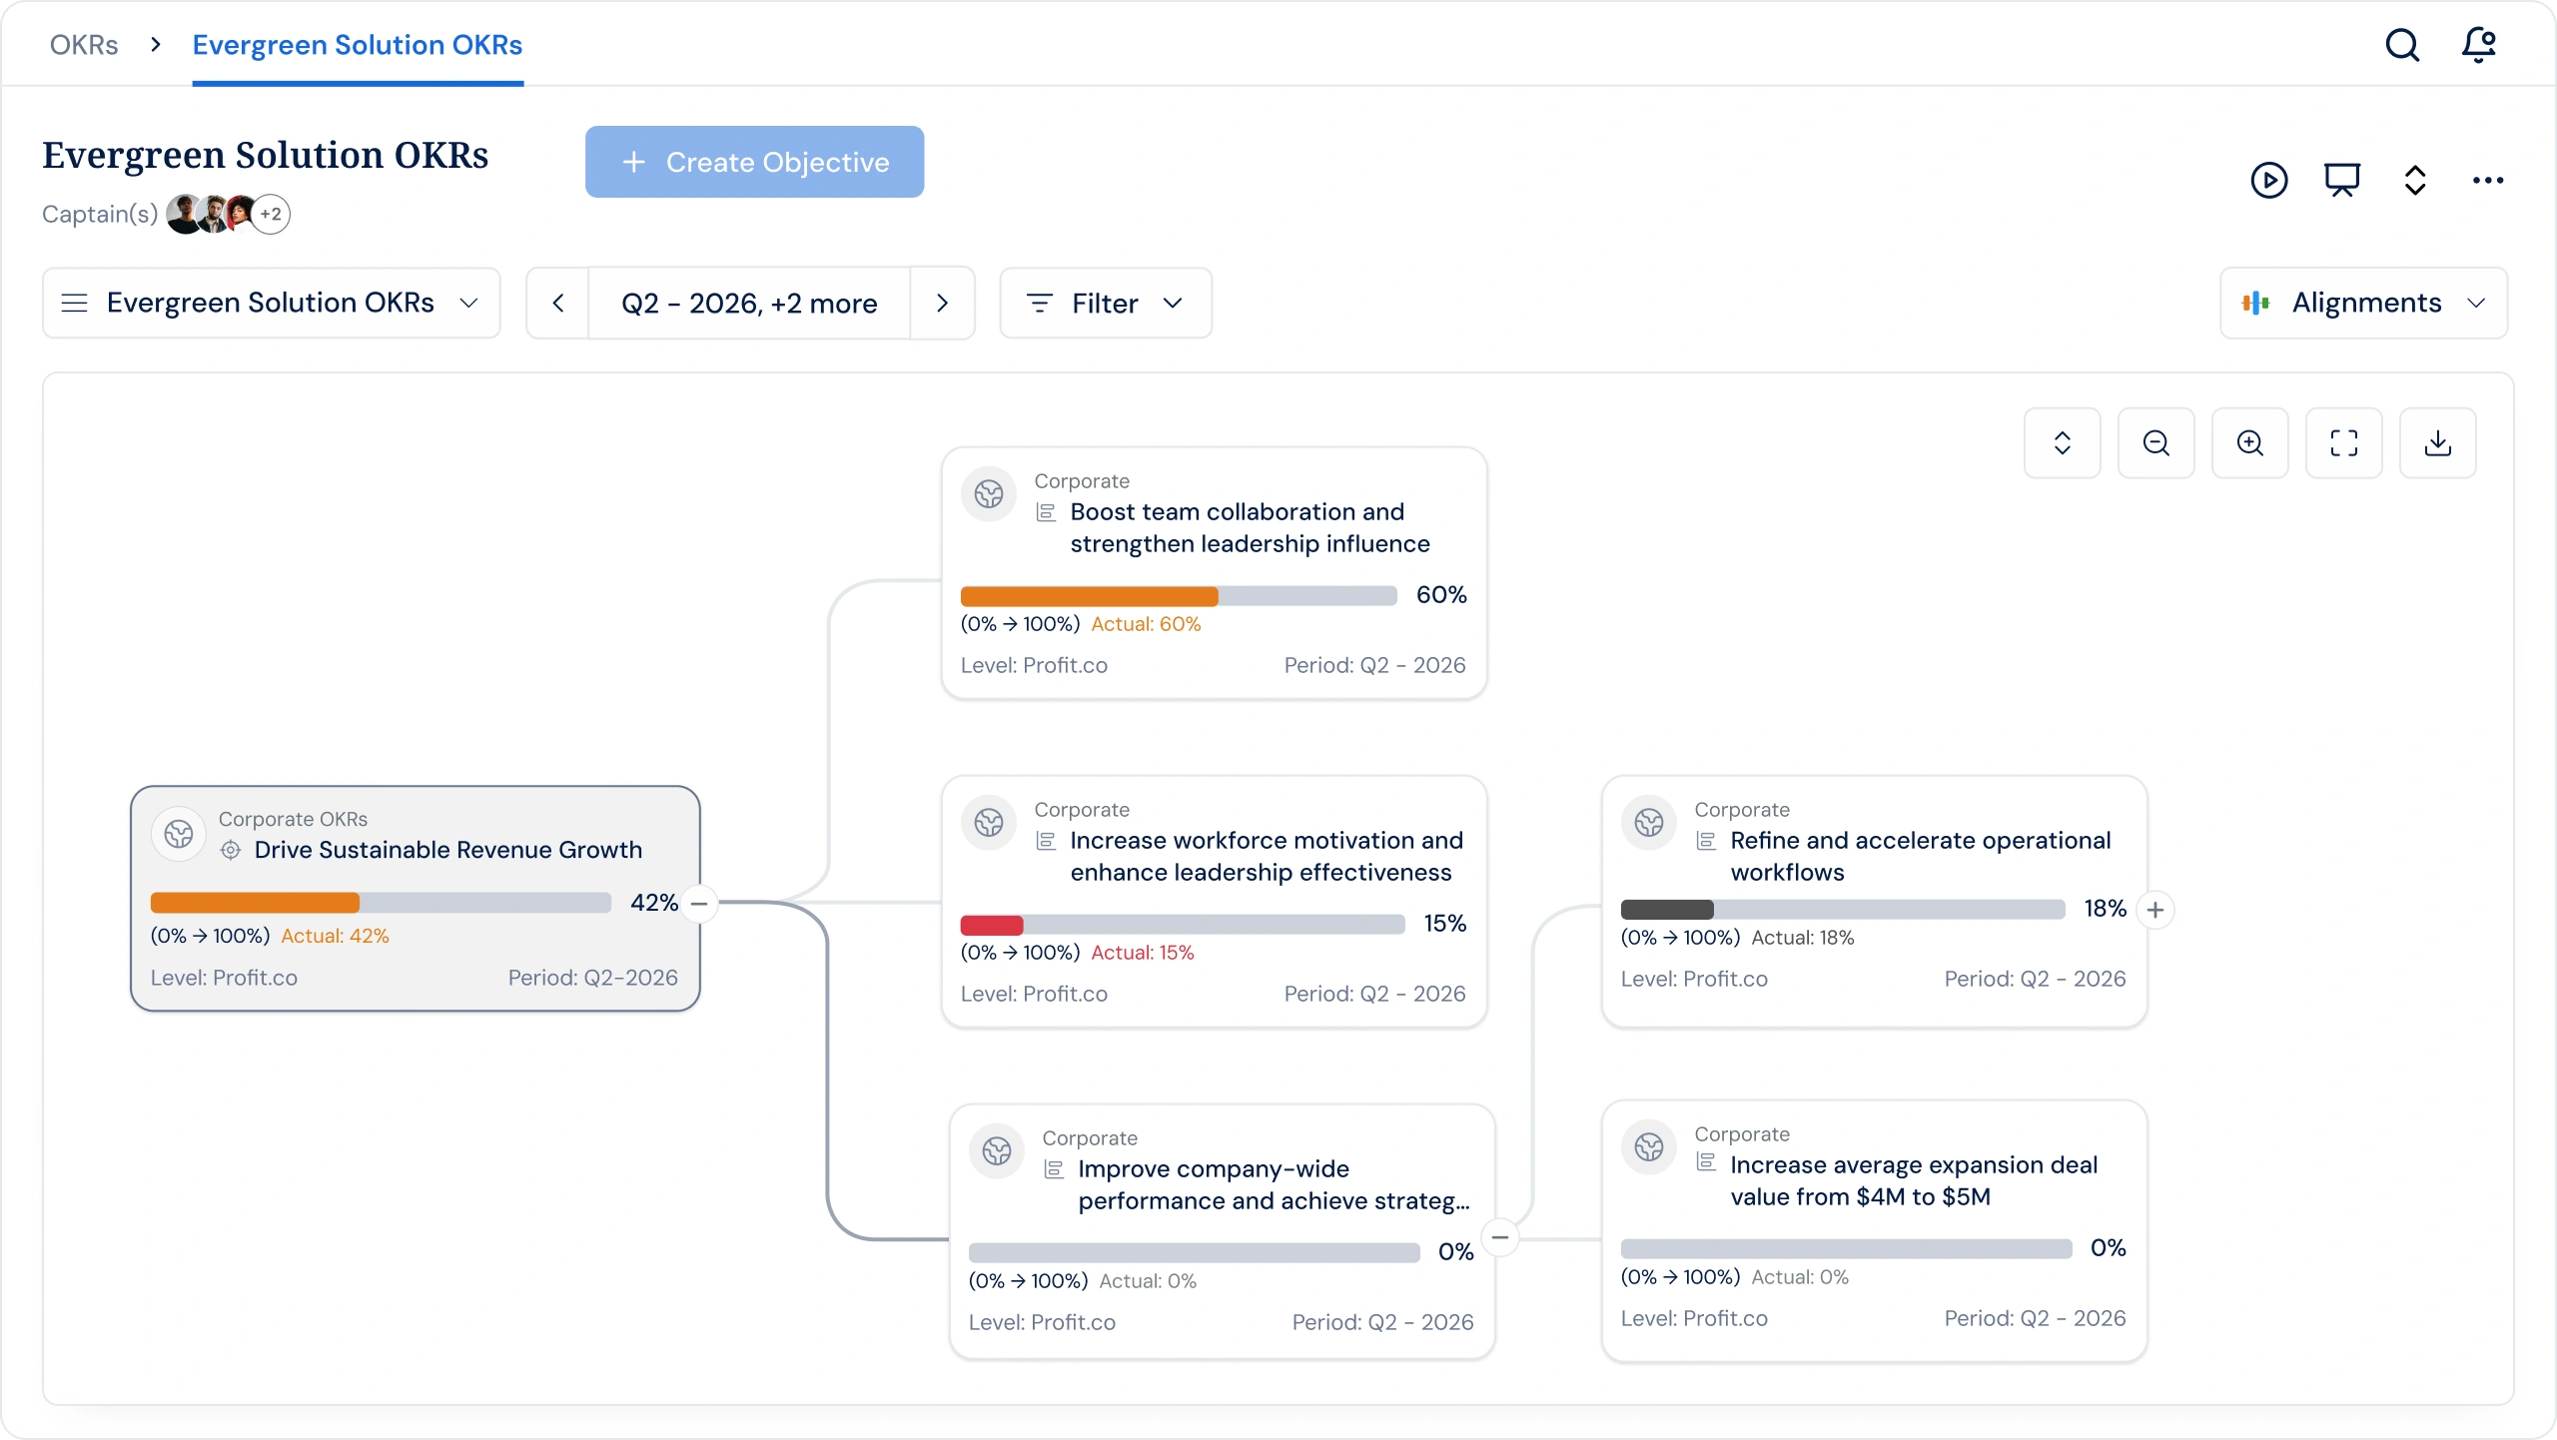Click 'Period: Q2-2026' on revenue growth card

point(593,978)
